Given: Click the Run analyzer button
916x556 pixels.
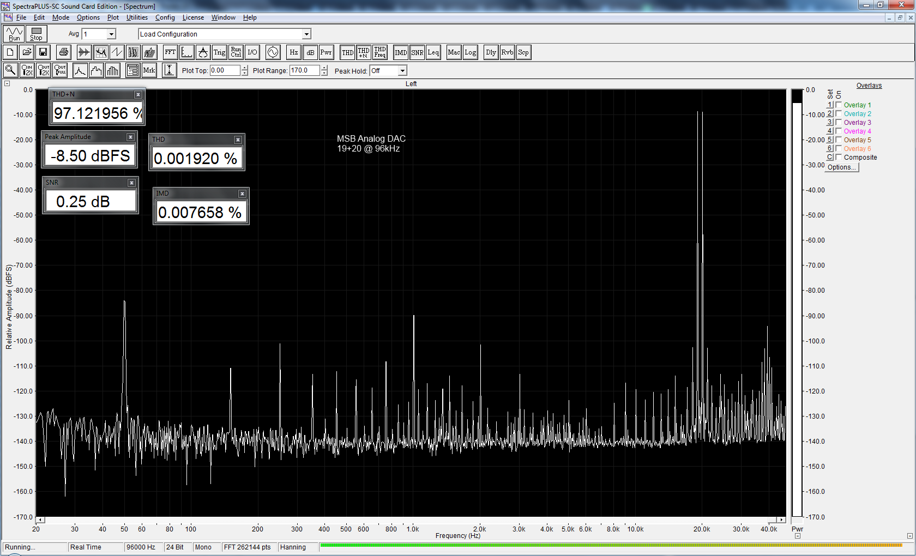Looking at the screenshot, I should tap(14, 34).
